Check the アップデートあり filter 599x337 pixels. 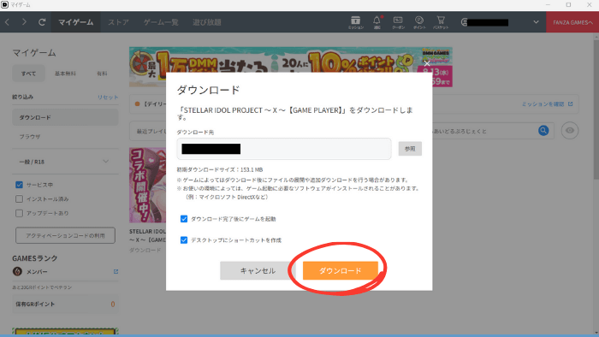[x=19, y=213]
